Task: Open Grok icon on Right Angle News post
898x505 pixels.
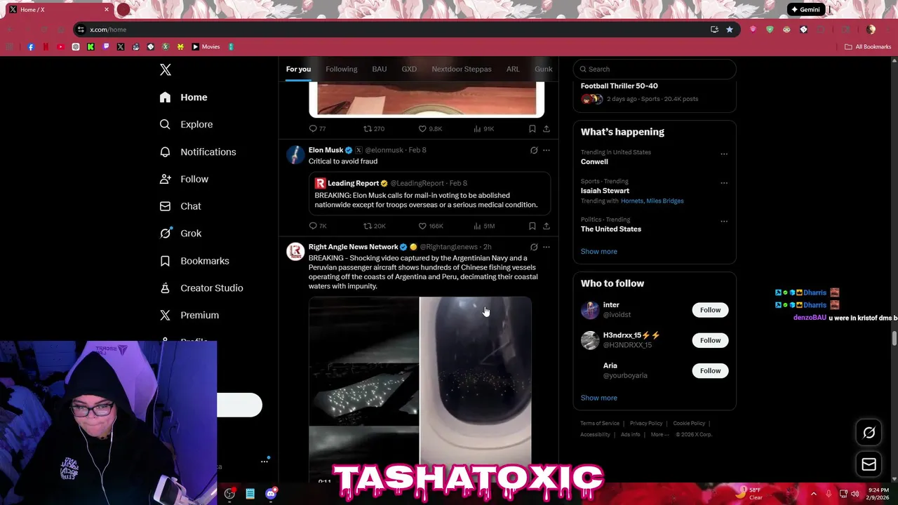Action: 534,247
